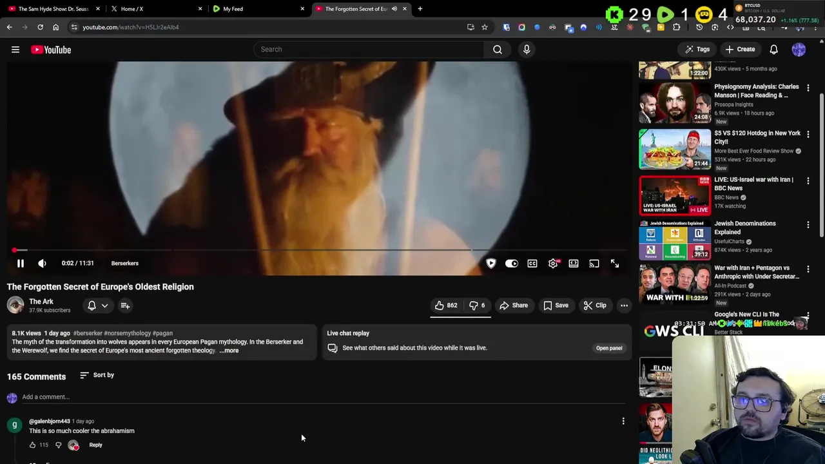Go back in browser history
Screen dimensions: 825x464
click(x=9, y=27)
